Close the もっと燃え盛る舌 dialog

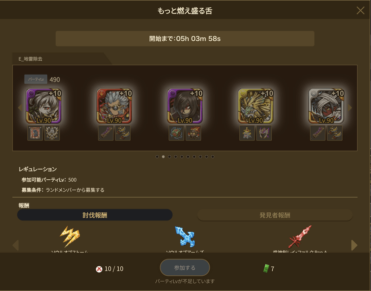360,10
